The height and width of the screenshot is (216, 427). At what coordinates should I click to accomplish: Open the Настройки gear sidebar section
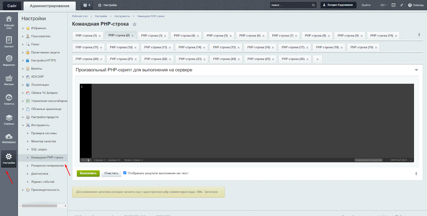coord(9,159)
